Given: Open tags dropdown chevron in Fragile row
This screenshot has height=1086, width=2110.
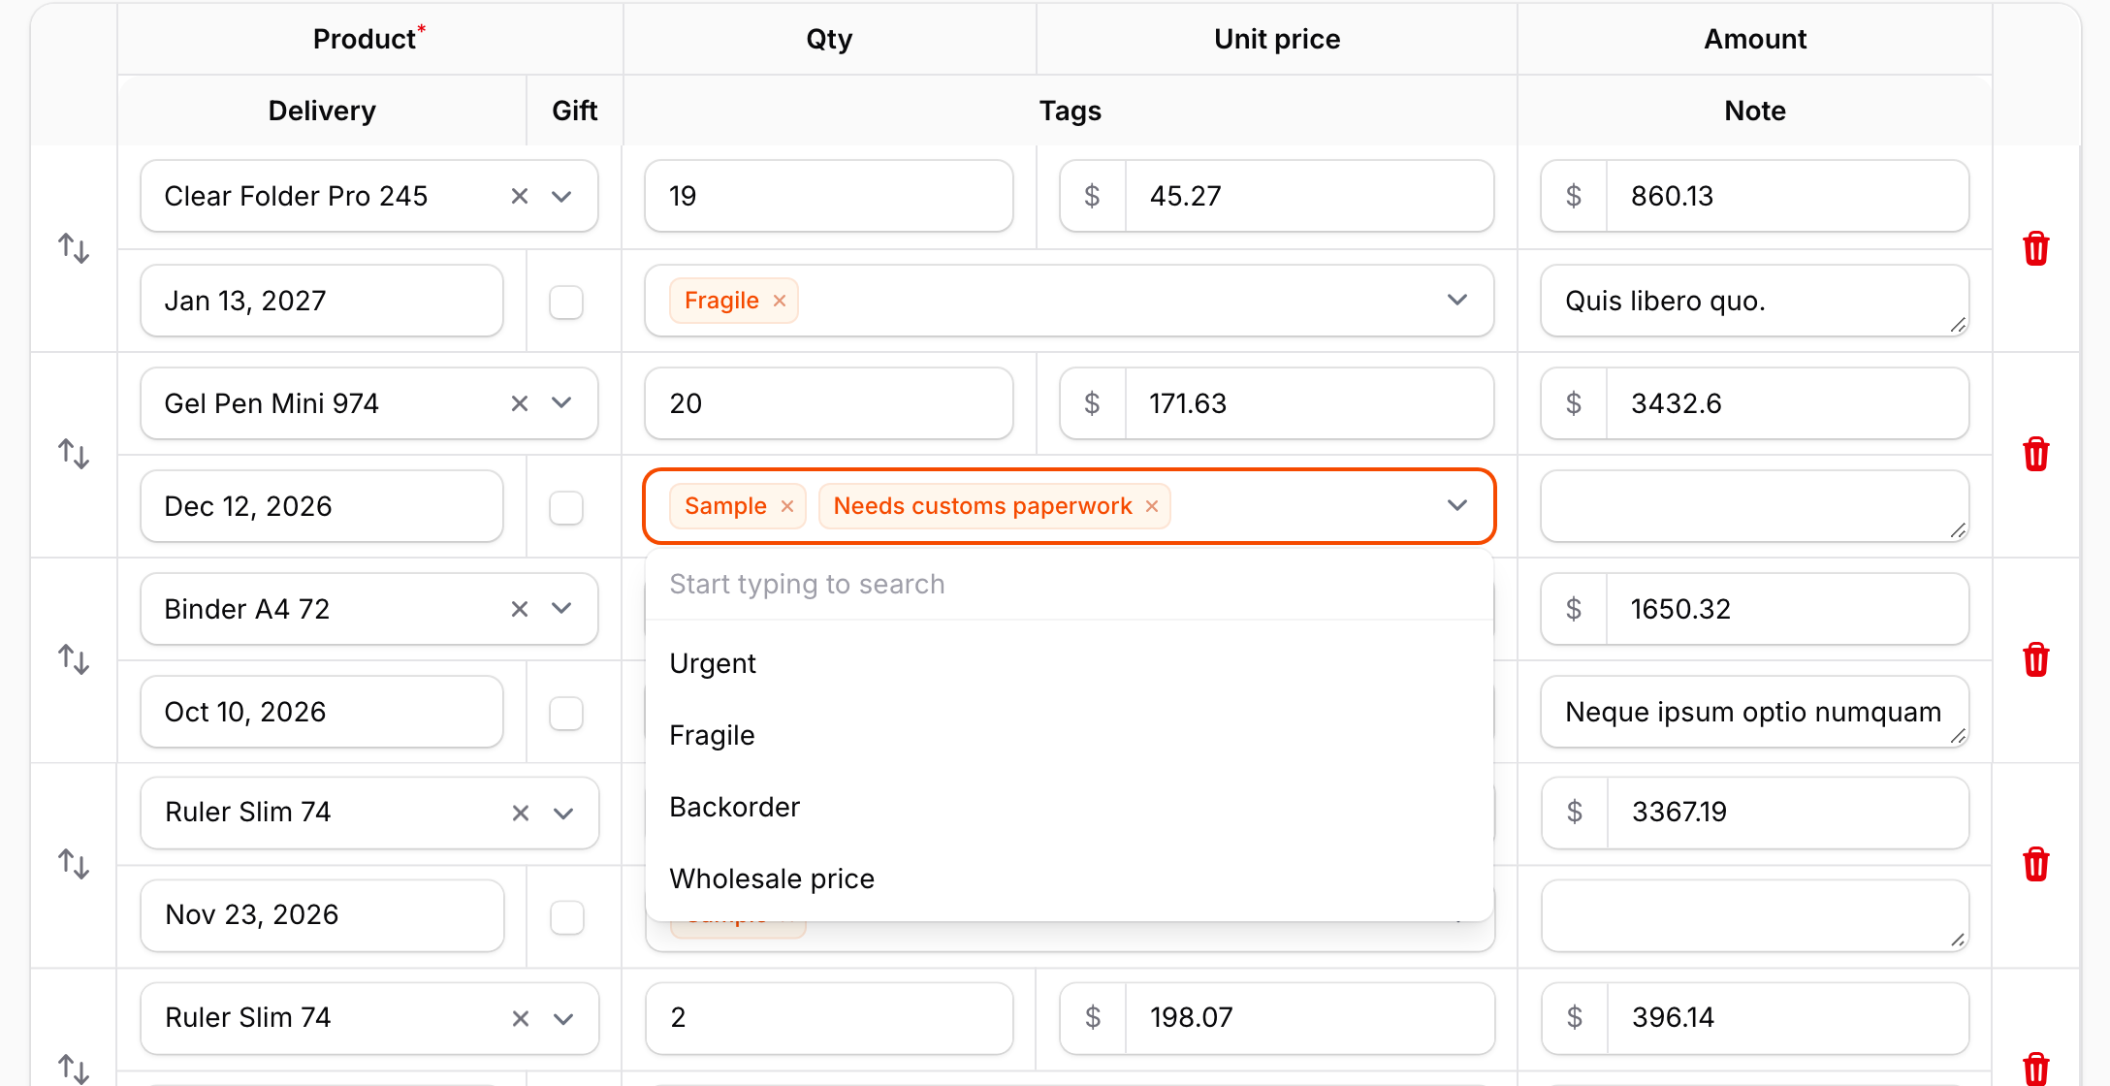Looking at the screenshot, I should point(1456,301).
